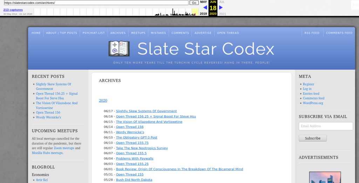This screenshot has width=359, height=183.
Task: Open The Obligatory GPT-3 Post
Action: 136,137
